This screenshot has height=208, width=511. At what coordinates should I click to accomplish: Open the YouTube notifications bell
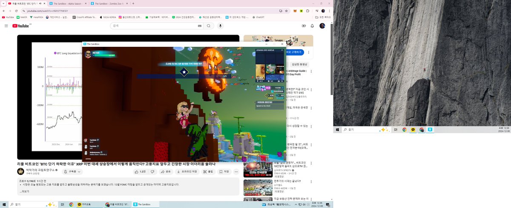pos(312,26)
